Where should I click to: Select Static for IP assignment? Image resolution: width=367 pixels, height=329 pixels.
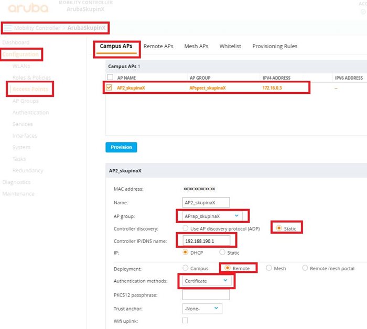pyautogui.click(x=222, y=253)
